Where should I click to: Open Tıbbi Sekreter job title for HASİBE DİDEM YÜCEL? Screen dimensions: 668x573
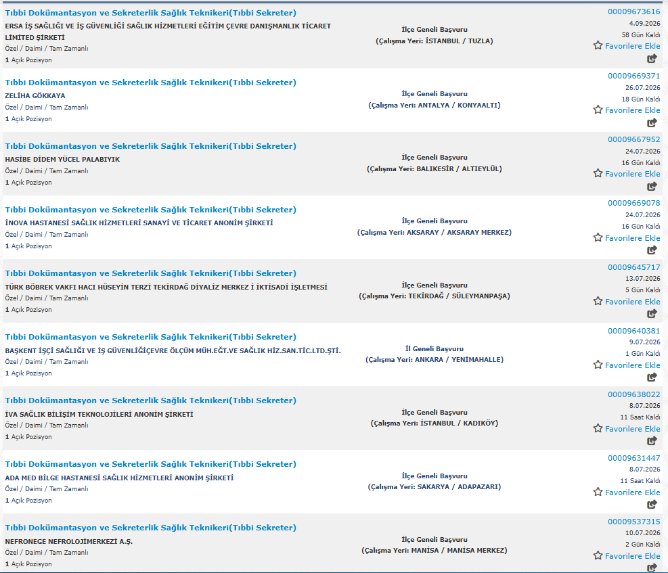pos(150,146)
